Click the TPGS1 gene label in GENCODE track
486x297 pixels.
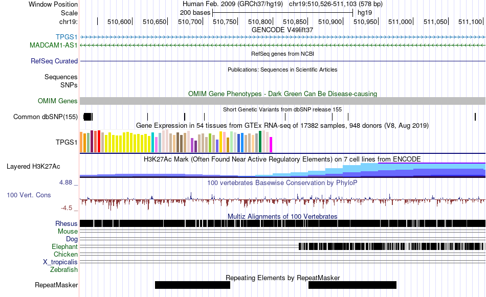click(67, 37)
